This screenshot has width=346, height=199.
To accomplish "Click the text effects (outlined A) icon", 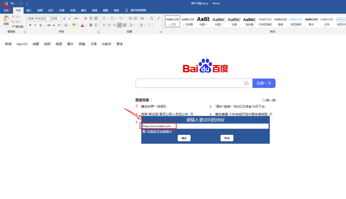I will point(66,25).
